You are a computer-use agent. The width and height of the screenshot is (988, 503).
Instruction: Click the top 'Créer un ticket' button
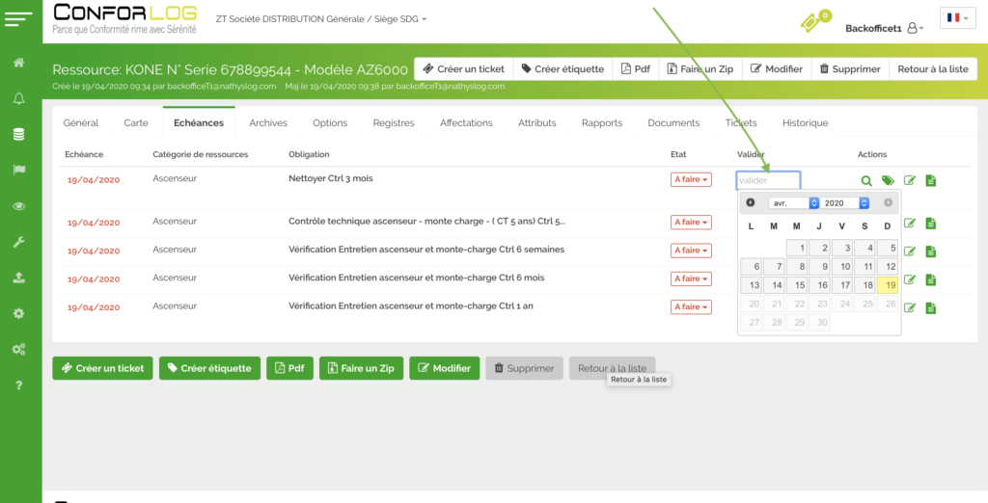point(463,69)
